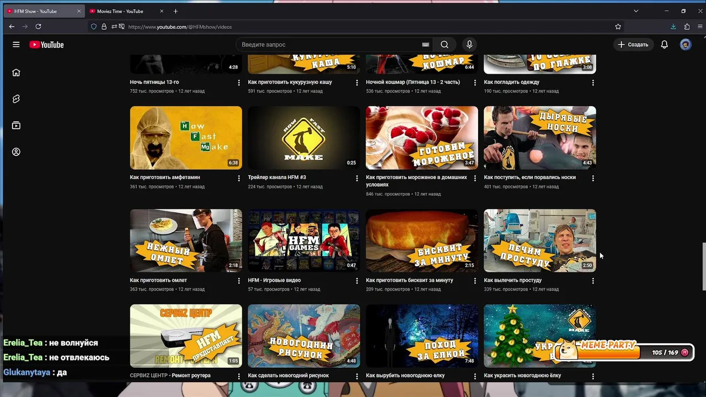Open the You profile sidebar icon

pos(16,152)
